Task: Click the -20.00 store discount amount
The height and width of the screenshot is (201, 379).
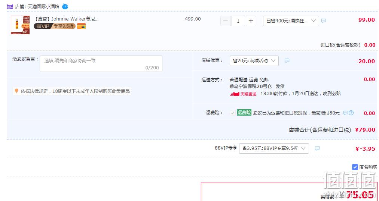Action: [x=366, y=61]
